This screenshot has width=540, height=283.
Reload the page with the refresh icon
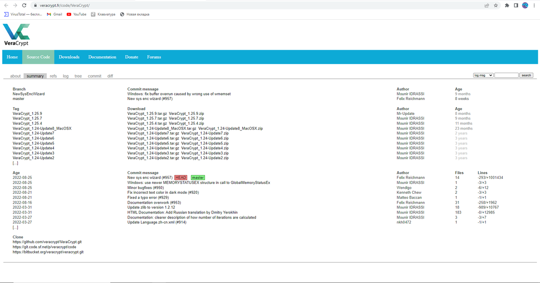click(x=25, y=5)
